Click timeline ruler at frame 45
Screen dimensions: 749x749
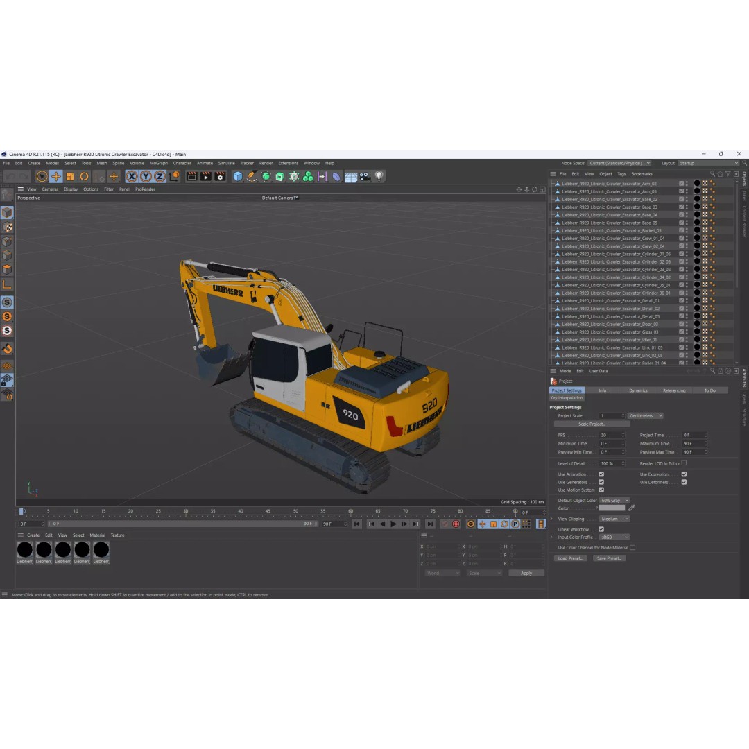click(x=268, y=512)
